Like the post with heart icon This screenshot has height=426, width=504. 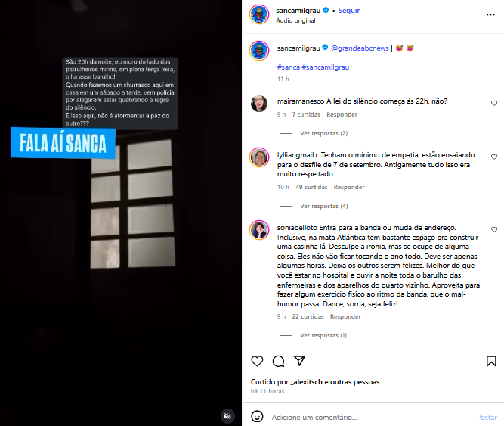[257, 362]
